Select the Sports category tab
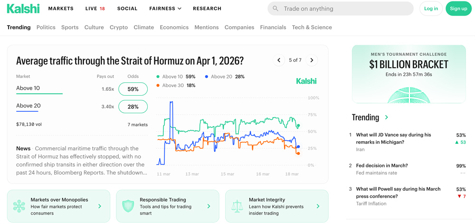This screenshot has height=224, width=475. [x=70, y=27]
